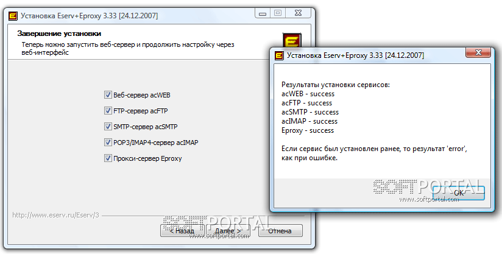Image resolution: width=502 pixels, height=254 pixels.
Task: Click the 'acSMTP - success' result line
Action: 310,112
